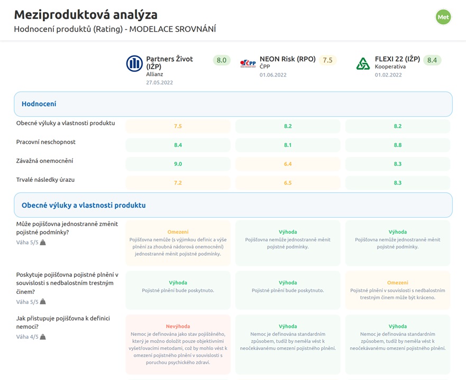Click the weight icon beside Váha 4/5
466x380 pixels.
[x=43, y=337]
